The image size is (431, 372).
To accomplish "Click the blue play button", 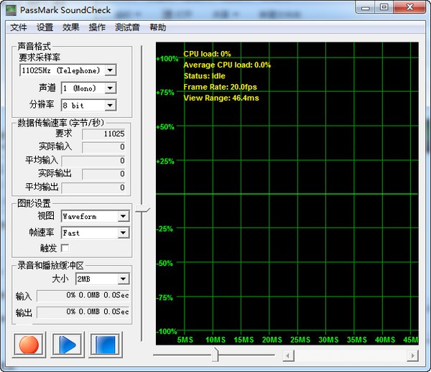I will [x=68, y=345].
